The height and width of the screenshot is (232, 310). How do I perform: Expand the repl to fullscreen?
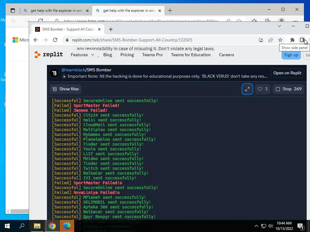pos(247,89)
